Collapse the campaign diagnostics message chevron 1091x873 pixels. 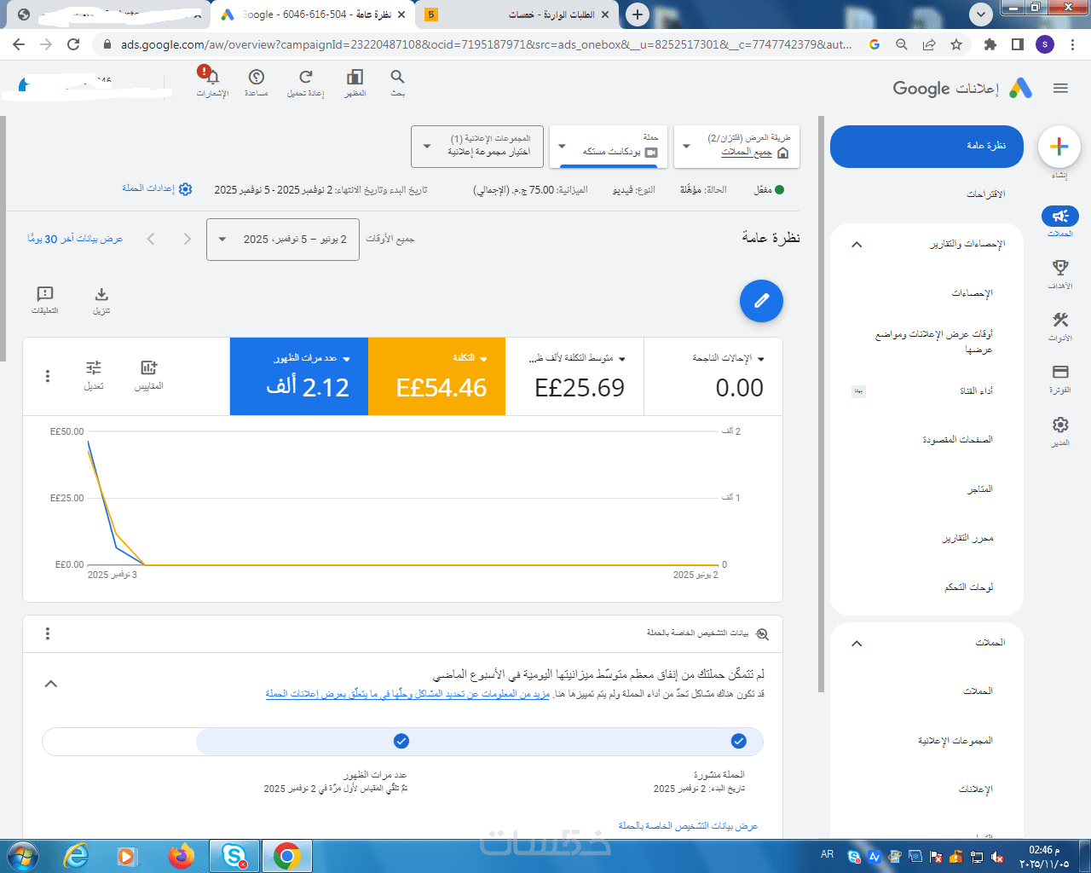click(51, 684)
